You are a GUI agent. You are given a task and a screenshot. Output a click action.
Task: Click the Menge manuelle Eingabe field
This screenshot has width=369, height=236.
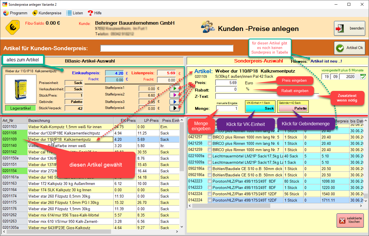click(227, 108)
